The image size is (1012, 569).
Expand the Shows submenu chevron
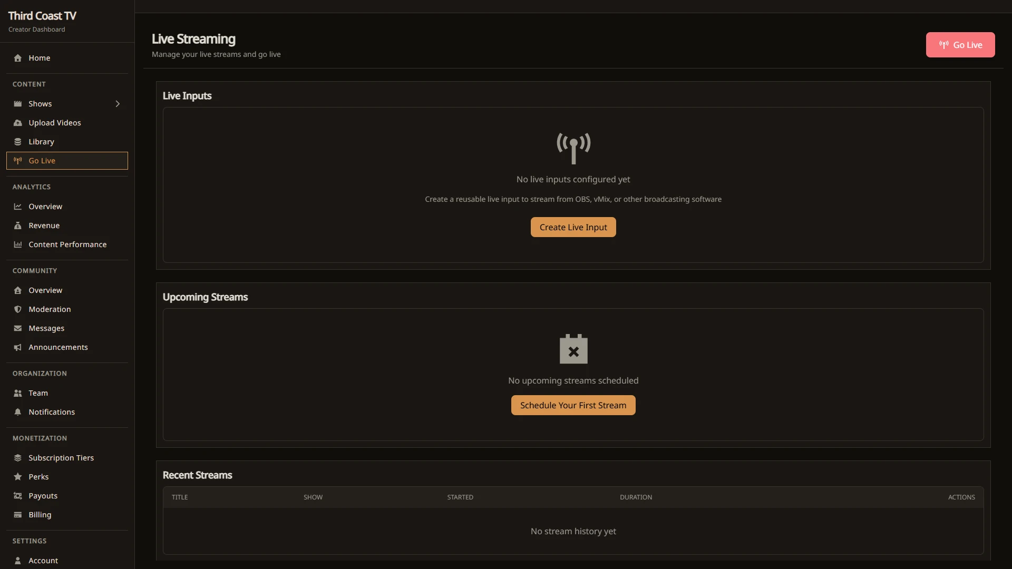pos(118,104)
